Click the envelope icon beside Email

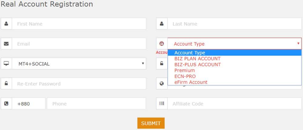tap(6, 44)
